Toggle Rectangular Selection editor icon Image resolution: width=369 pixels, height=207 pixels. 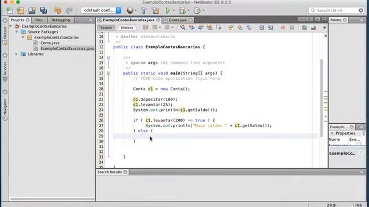pyautogui.click(x=219, y=28)
